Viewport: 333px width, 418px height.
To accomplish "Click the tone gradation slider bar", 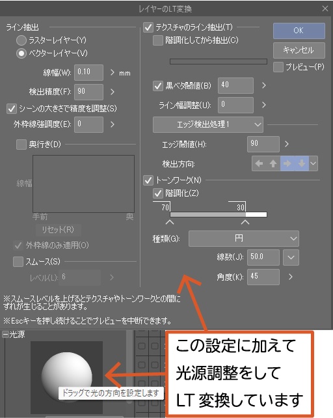I will (219, 215).
